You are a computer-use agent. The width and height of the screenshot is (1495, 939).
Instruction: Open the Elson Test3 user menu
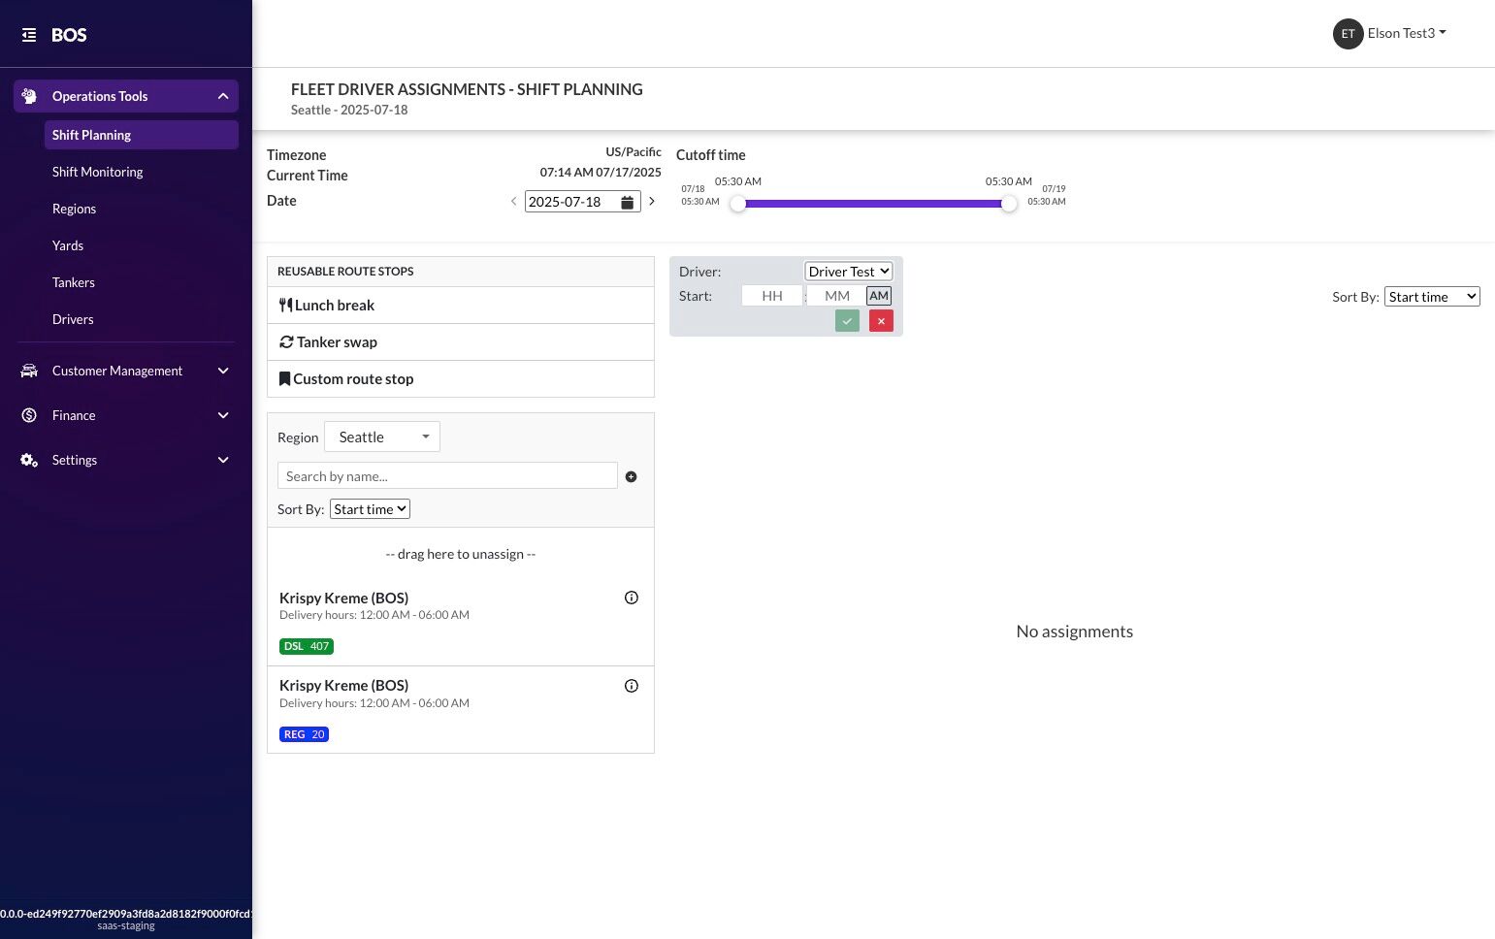(1407, 33)
